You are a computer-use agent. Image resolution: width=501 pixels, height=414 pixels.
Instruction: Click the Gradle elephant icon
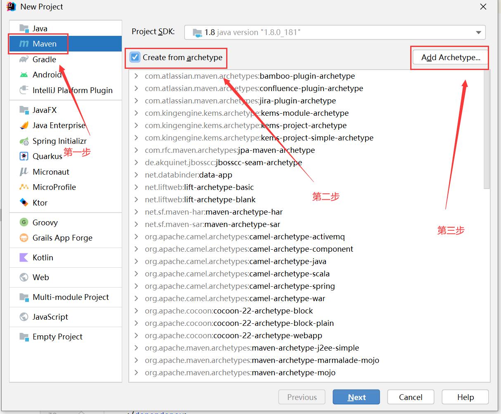24,59
